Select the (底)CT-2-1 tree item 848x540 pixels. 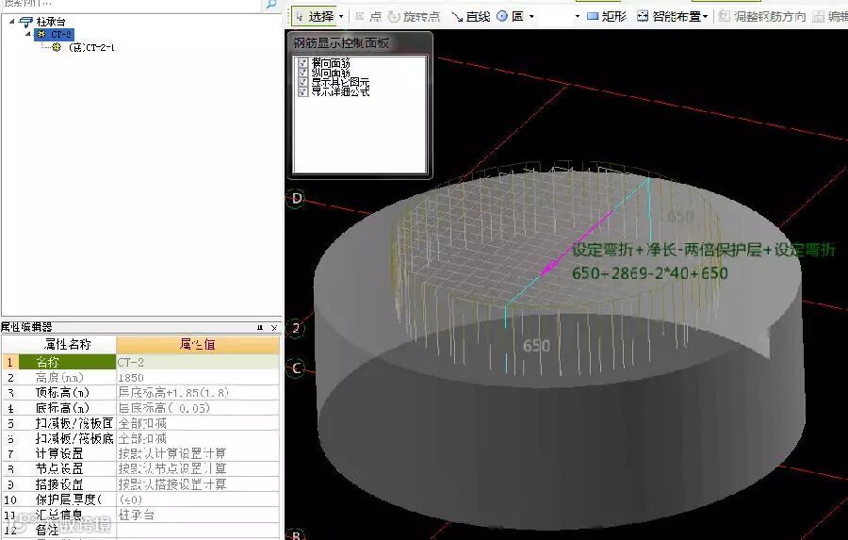(91, 48)
